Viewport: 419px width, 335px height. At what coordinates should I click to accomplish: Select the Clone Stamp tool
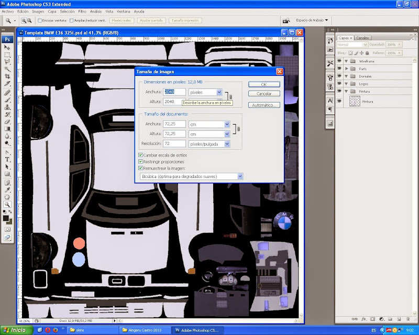tap(7, 107)
